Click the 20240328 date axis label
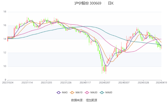This screenshot has width=168, height=102. coord(143,82)
